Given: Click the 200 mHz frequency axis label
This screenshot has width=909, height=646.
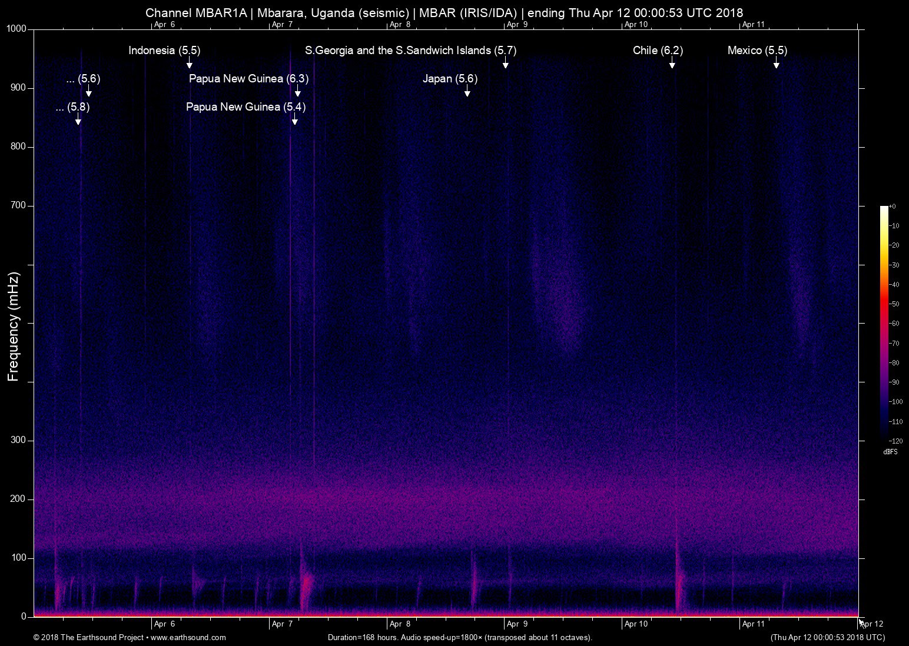Looking at the screenshot, I should [18, 499].
